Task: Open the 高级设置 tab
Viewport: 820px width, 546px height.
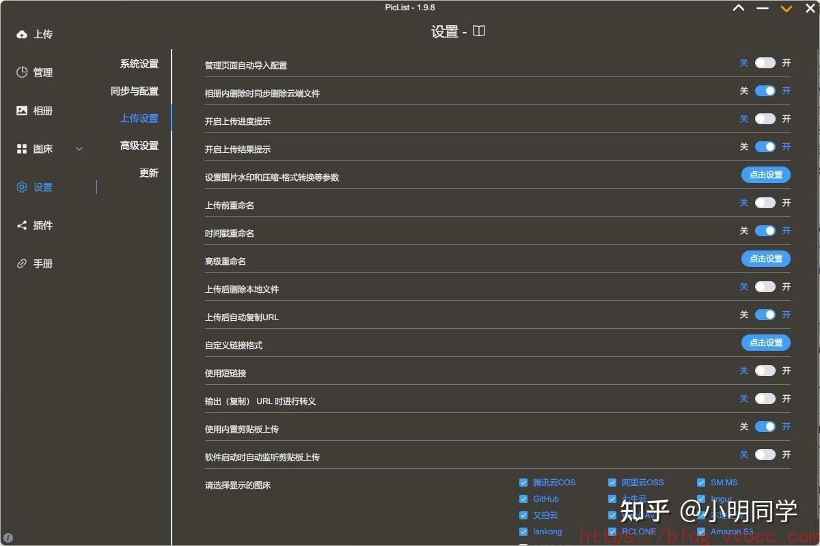Action: pos(139,145)
